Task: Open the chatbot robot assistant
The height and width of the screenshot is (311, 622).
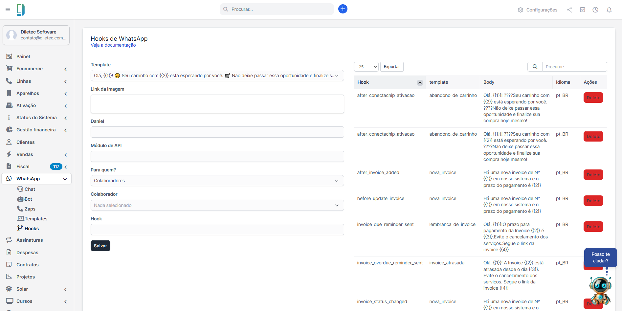Action: pos(600,290)
